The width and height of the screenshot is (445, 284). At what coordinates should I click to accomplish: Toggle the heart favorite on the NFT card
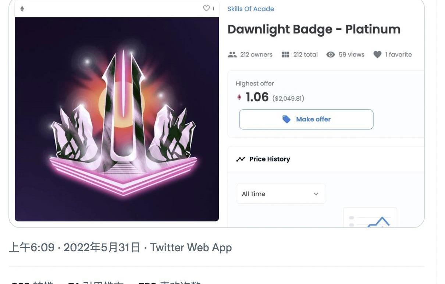pos(206,8)
